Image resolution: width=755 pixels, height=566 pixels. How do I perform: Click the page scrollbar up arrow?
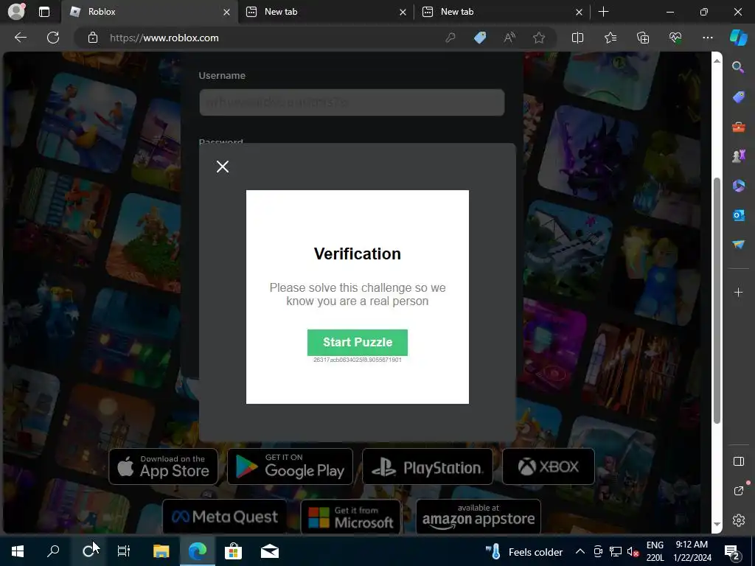[717, 60]
